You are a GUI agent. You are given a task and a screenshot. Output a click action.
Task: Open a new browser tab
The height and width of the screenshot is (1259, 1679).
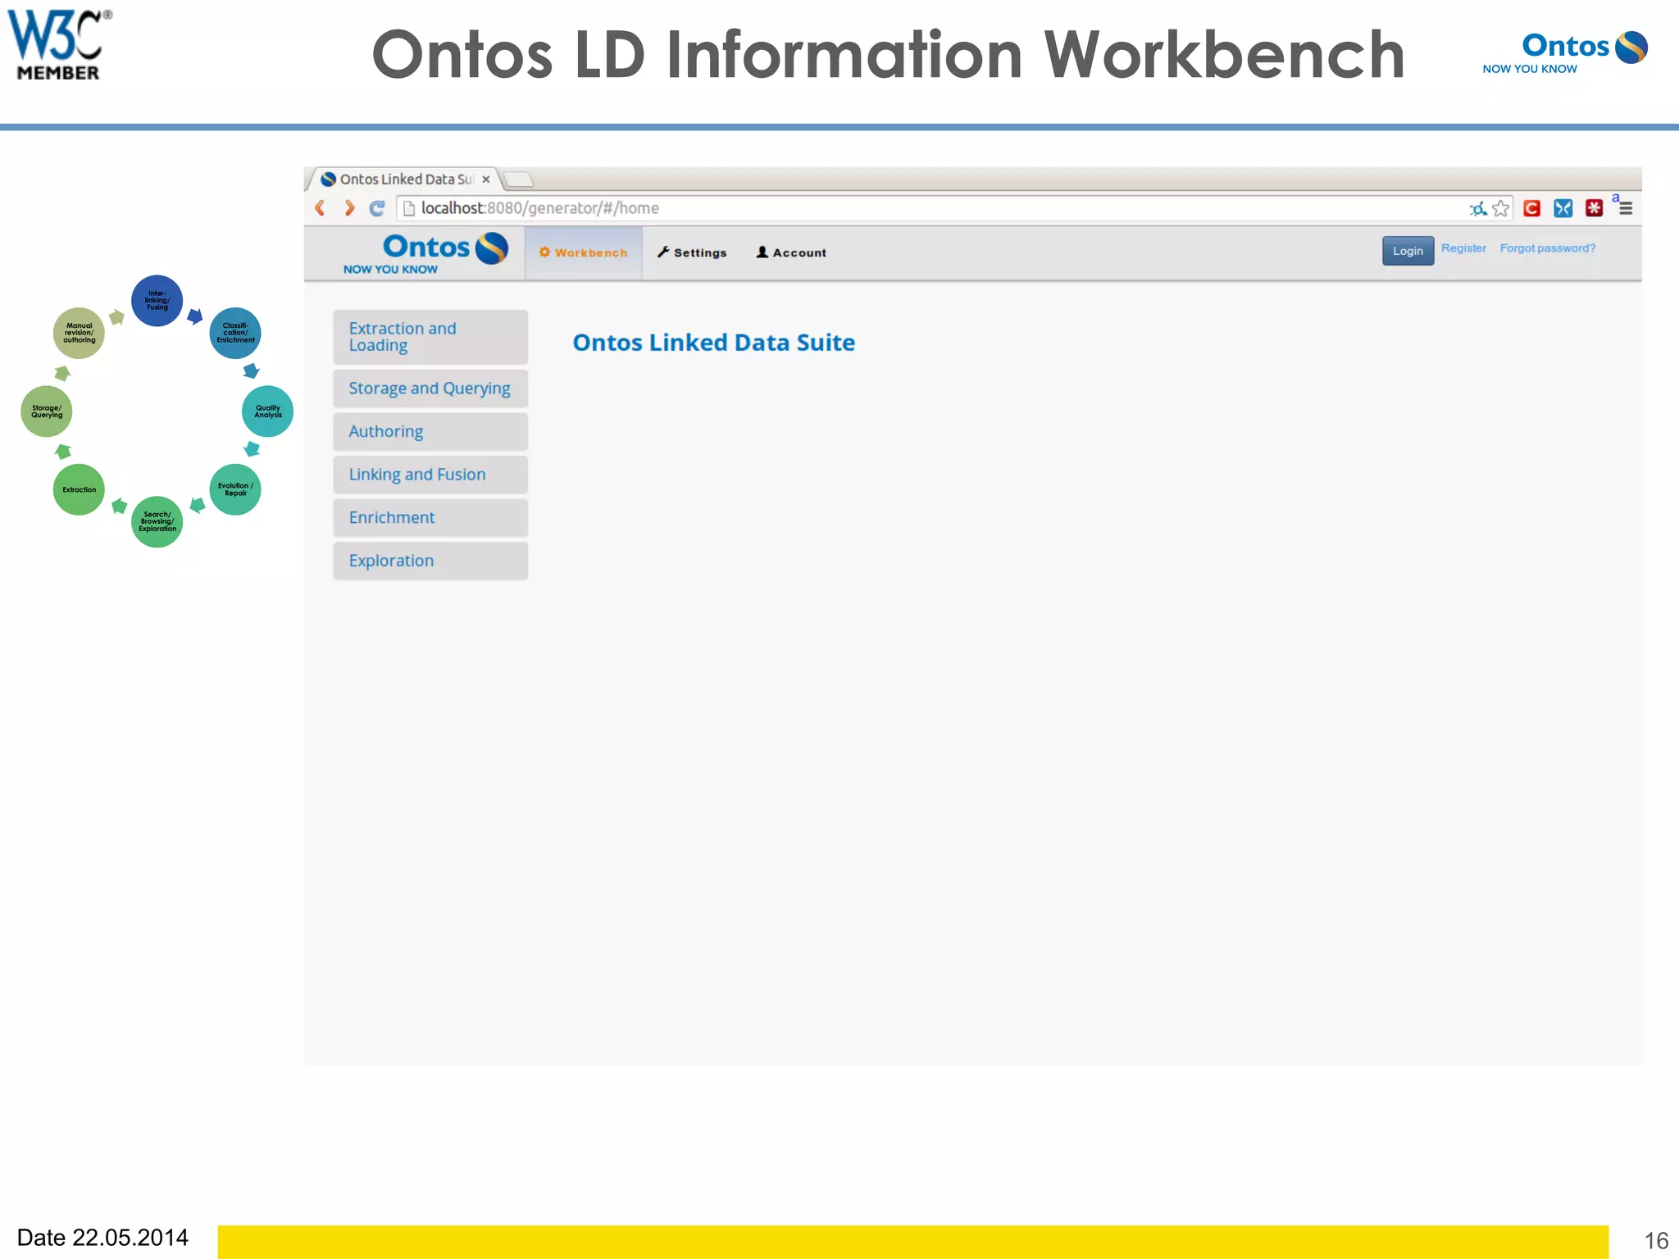518,180
